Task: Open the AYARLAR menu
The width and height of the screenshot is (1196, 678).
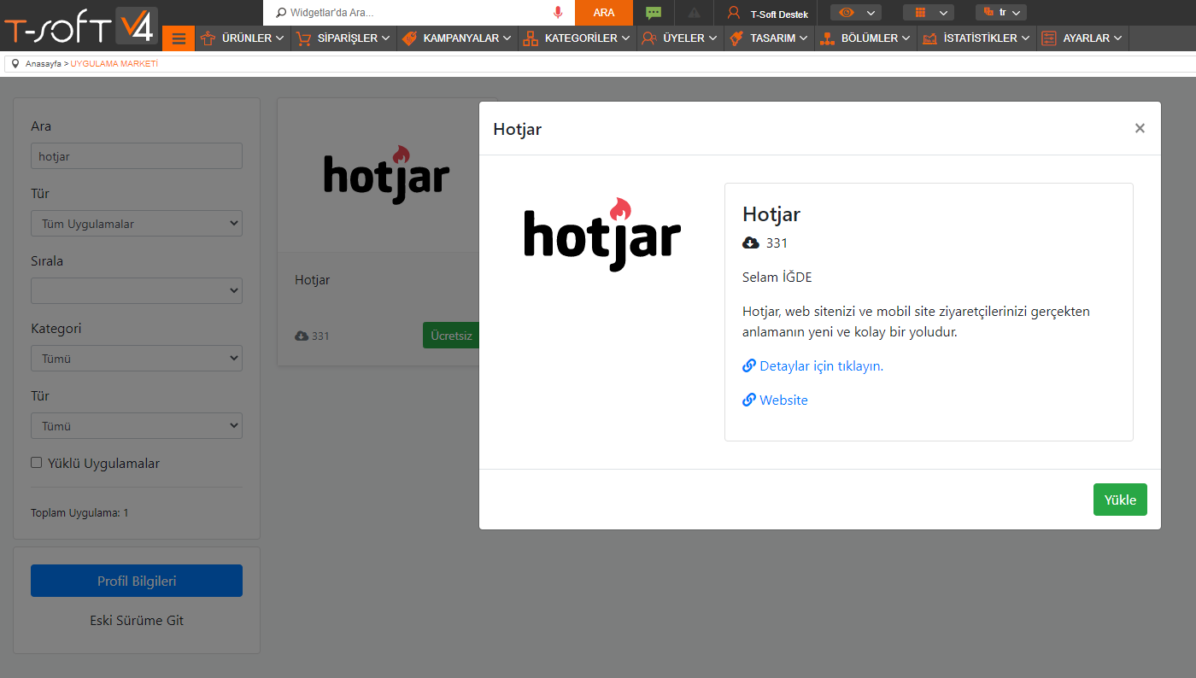Action: [1082, 38]
